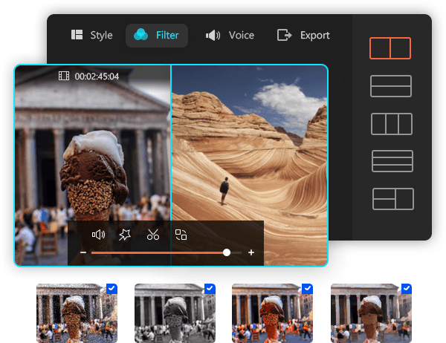Uncheck the black-and-white filter checkbox

pyautogui.click(x=209, y=288)
